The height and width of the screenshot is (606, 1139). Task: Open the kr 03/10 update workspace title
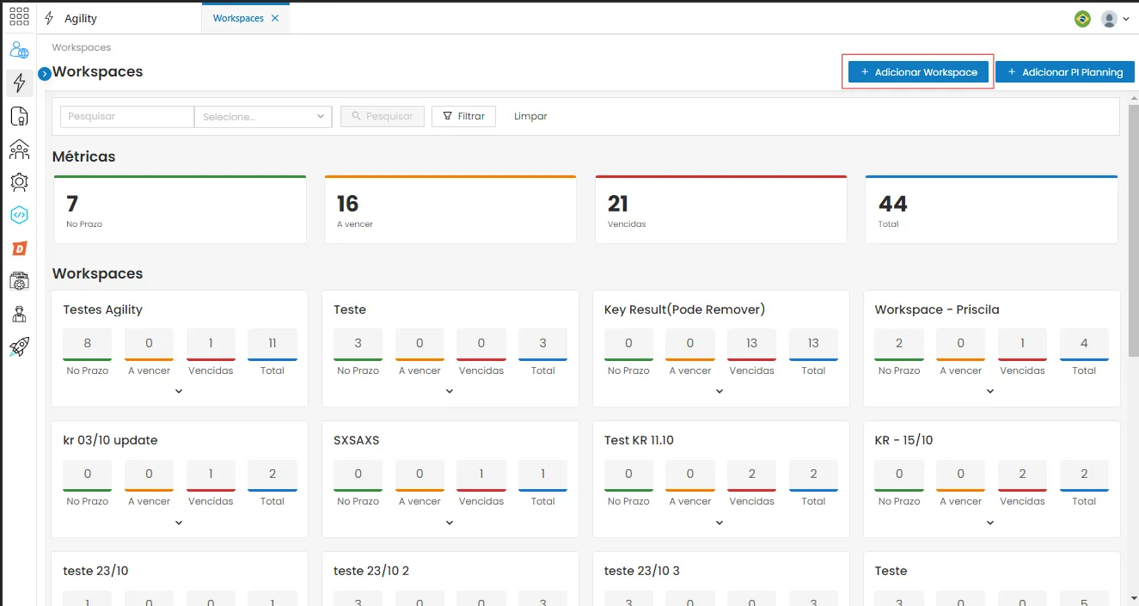point(110,440)
